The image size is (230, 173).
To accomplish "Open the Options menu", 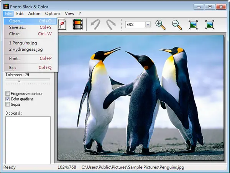I will click(53, 13).
